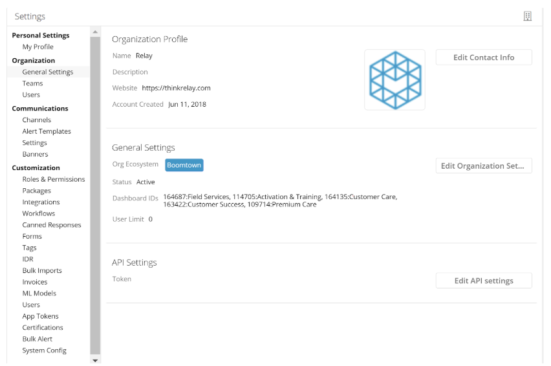Image resolution: width=551 pixels, height=366 pixels.
Task: Go to Teams in the sidebar
Action: point(33,83)
